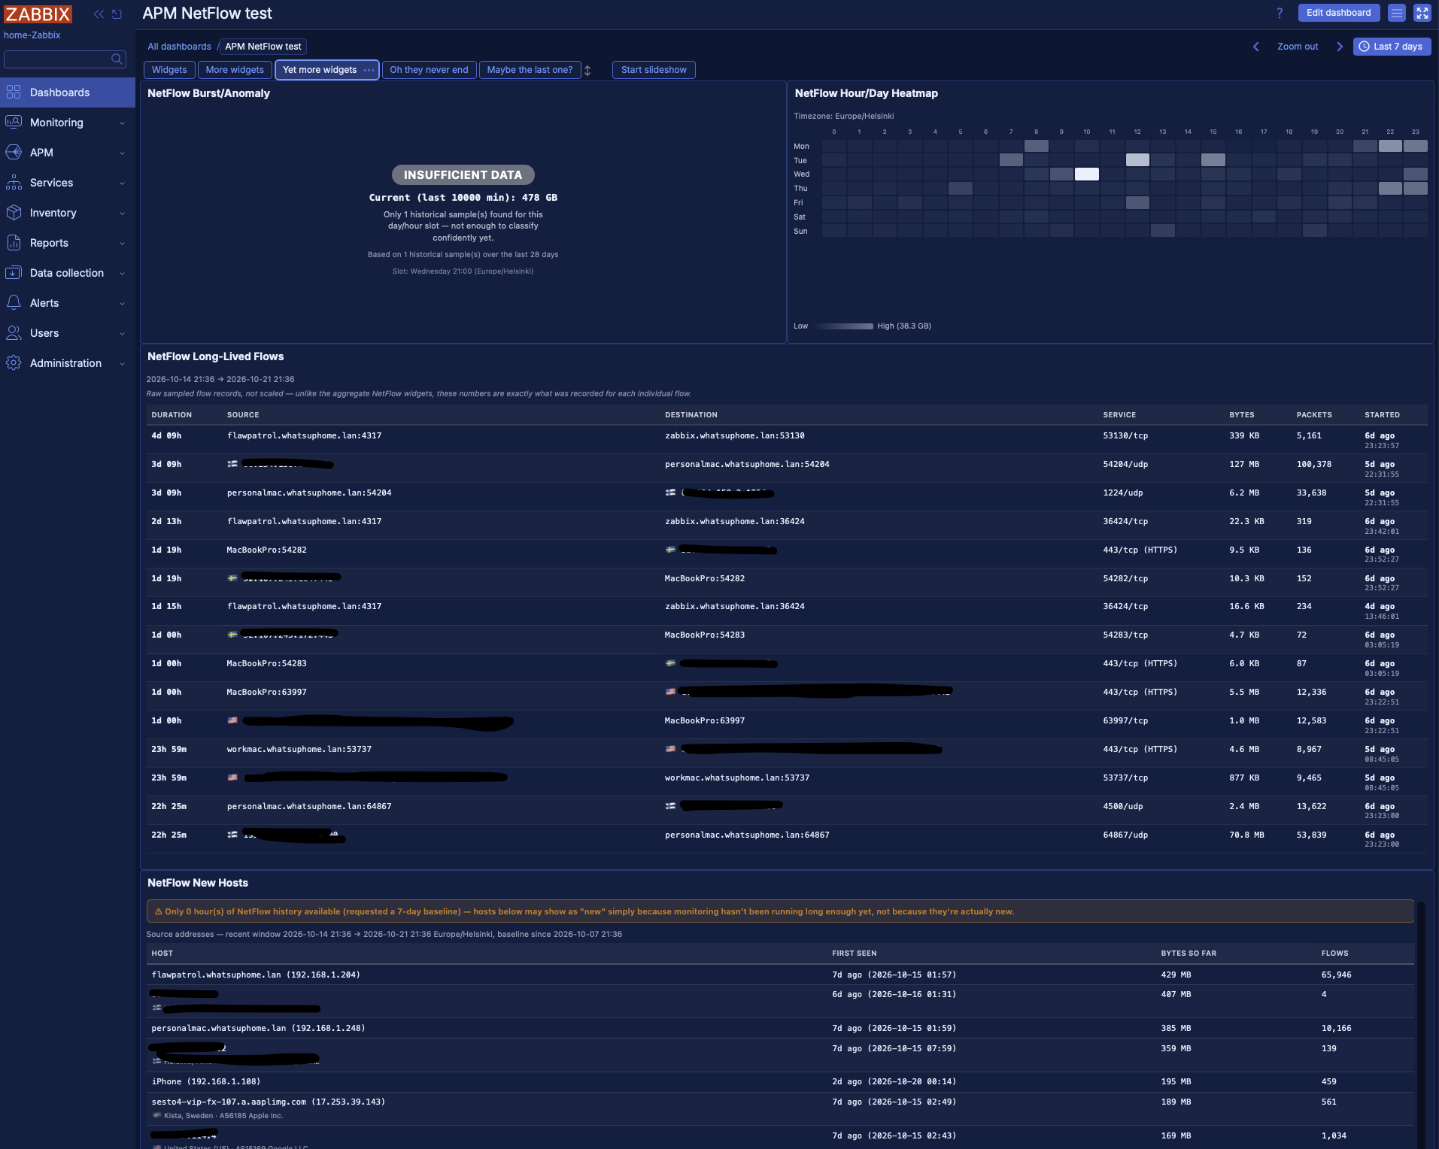Viewport: 1439px width, 1149px height.
Task: Click the Inventory sidebar icon
Action: click(x=14, y=212)
